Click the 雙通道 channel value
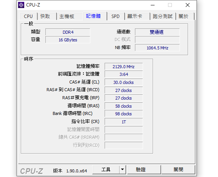 point(157,32)
